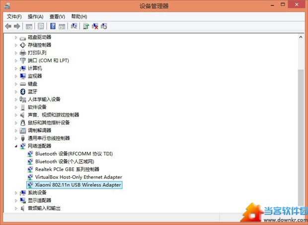Expand the 存储控制器 node
Screen dimensions: 308x225
tap(16, 45)
